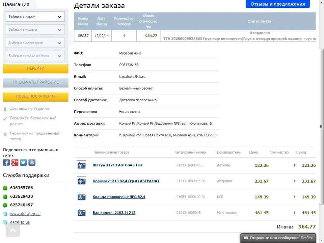Open product link Поршни 21213 82,4 (гр.А) АВТРАМАТ
324x243 pixels.
click(x=126, y=181)
